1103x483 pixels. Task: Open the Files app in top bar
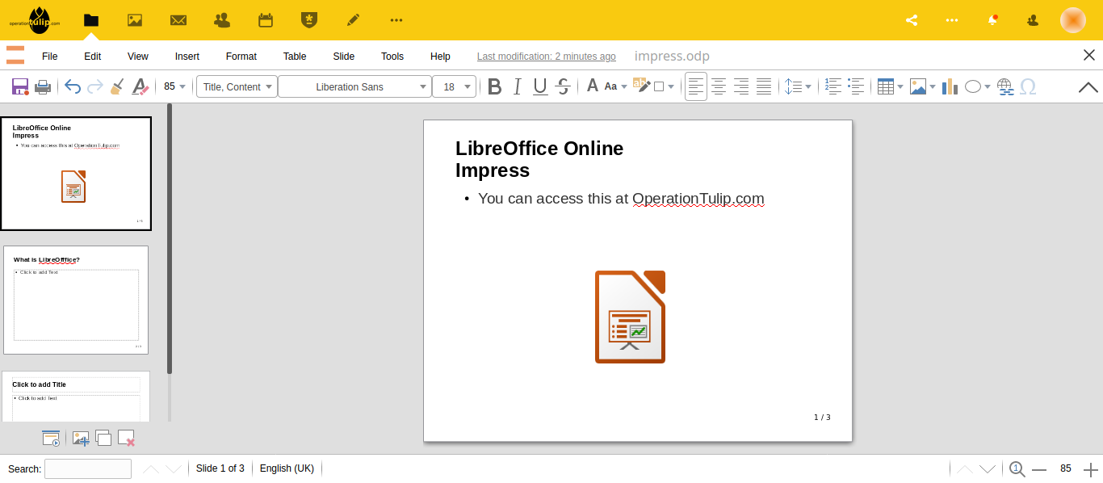91,20
